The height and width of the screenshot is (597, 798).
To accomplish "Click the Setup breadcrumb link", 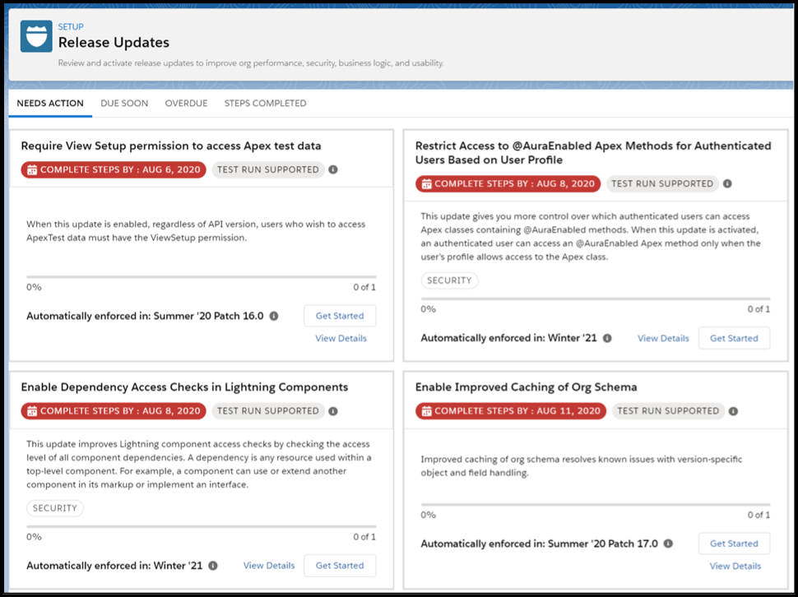I will click(x=71, y=26).
